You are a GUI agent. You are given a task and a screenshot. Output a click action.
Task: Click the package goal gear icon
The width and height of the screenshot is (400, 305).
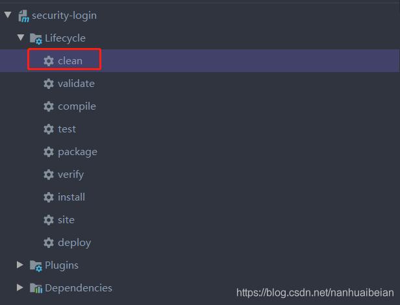(x=49, y=152)
